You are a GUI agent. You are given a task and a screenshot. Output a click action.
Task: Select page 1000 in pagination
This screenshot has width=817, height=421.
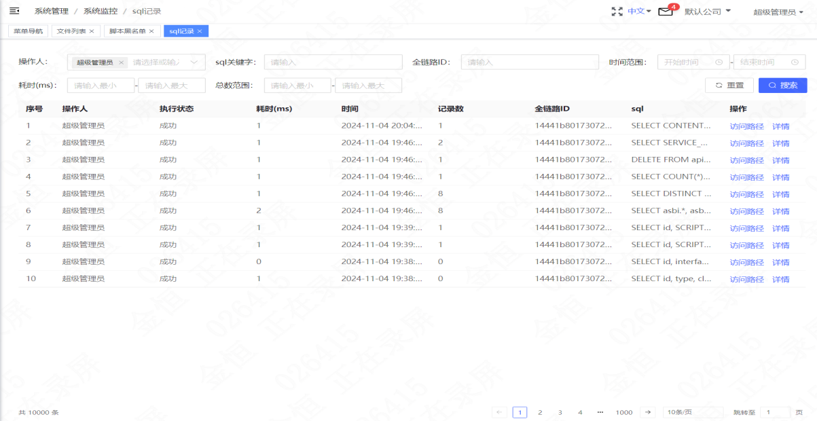click(624, 412)
